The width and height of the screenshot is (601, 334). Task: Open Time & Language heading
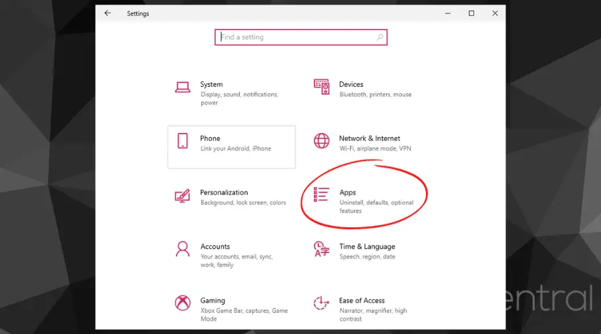[x=367, y=246]
